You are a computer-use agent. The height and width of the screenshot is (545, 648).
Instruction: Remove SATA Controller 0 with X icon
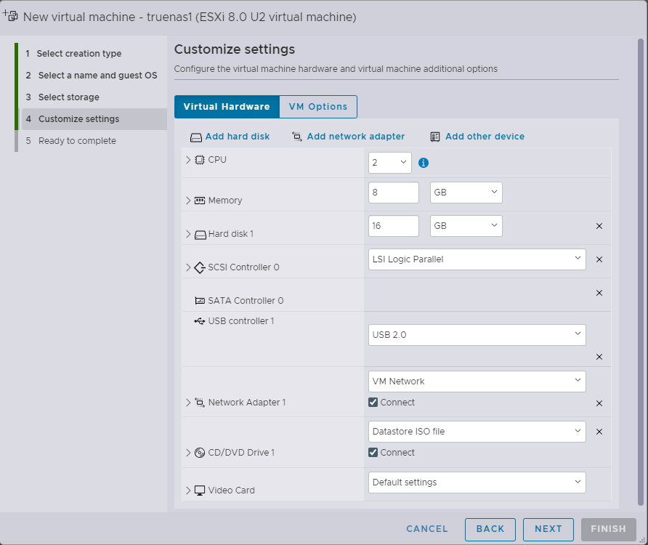599,293
